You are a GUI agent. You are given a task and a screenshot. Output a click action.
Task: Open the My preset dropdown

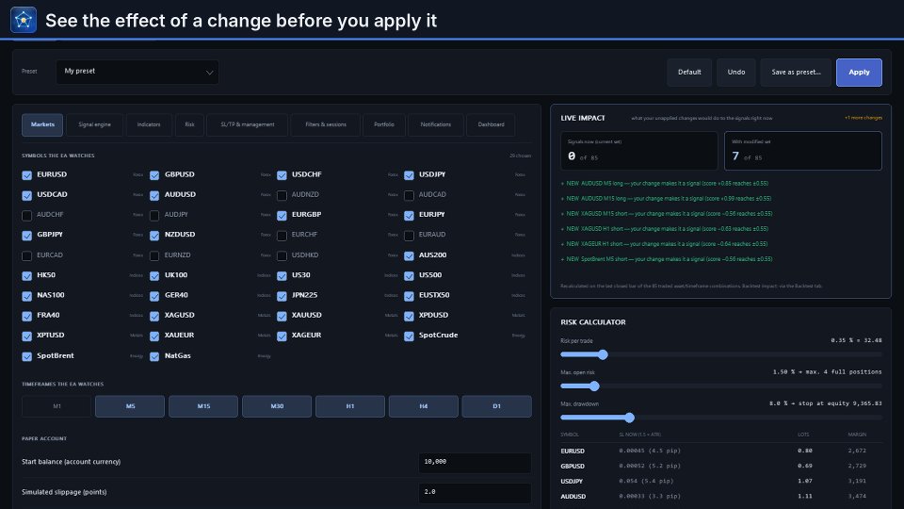pyautogui.click(x=137, y=73)
